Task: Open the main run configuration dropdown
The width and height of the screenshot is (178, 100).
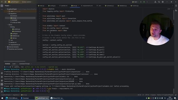Action: (135, 2)
